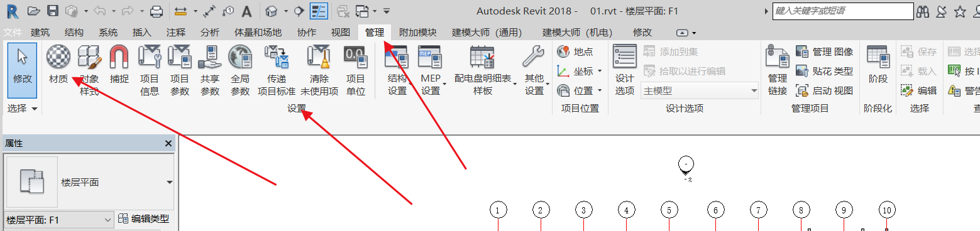Open Manage Links (管理链接)

(778, 70)
